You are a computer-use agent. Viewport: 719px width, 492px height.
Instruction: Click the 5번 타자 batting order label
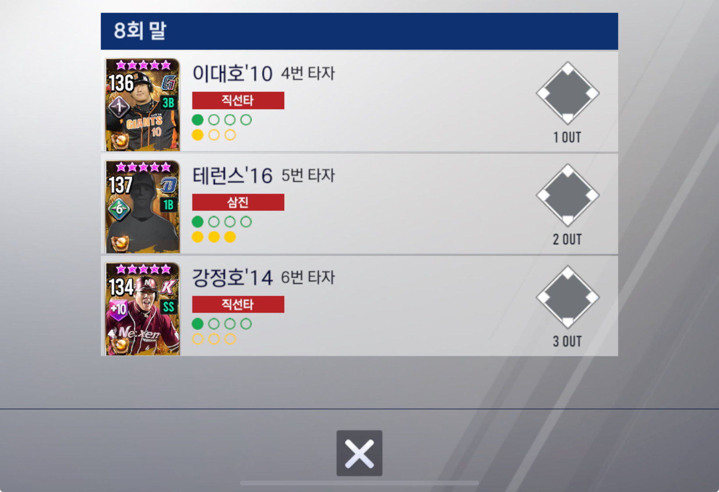[x=308, y=175]
